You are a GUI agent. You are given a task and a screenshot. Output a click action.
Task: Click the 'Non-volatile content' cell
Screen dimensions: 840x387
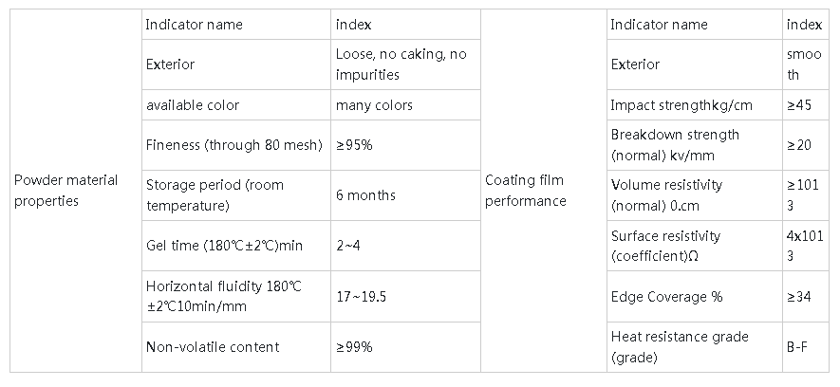pyautogui.click(x=213, y=346)
